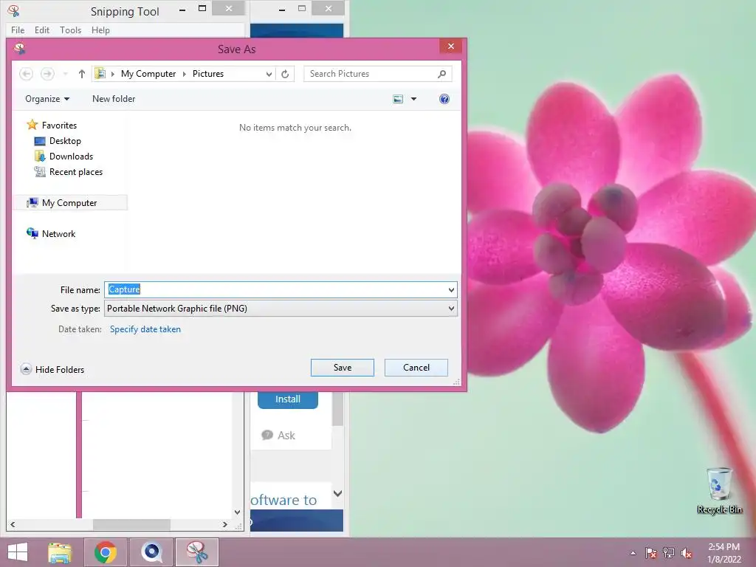This screenshot has height=567, width=756.
Task: Open the view options dropdown arrow
Action: coord(413,99)
